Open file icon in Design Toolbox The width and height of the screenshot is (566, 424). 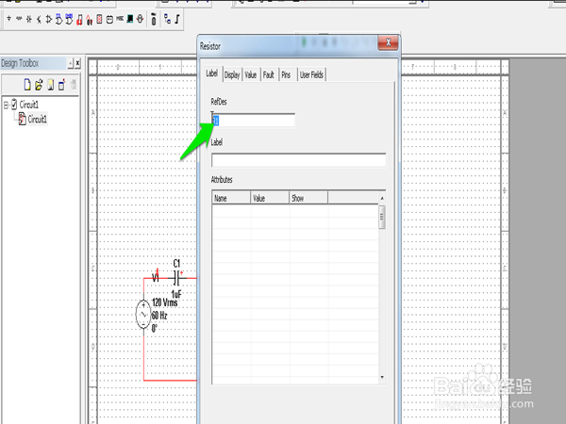tap(39, 85)
